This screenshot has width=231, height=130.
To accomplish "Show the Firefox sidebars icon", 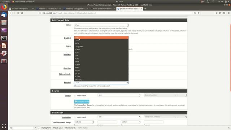I will point(224,13).
